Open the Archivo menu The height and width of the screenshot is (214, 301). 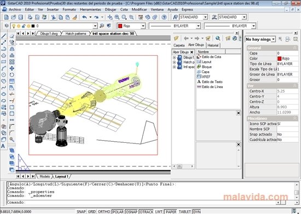[15, 9]
